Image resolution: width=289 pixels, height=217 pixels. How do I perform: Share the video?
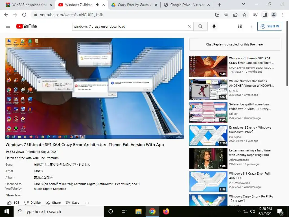coord(53,203)
